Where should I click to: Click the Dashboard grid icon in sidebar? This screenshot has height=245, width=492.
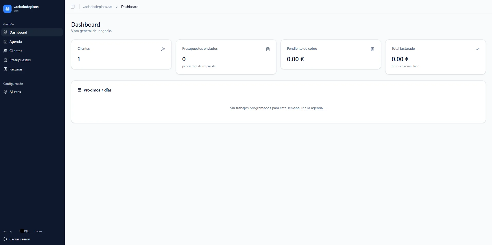5,32
